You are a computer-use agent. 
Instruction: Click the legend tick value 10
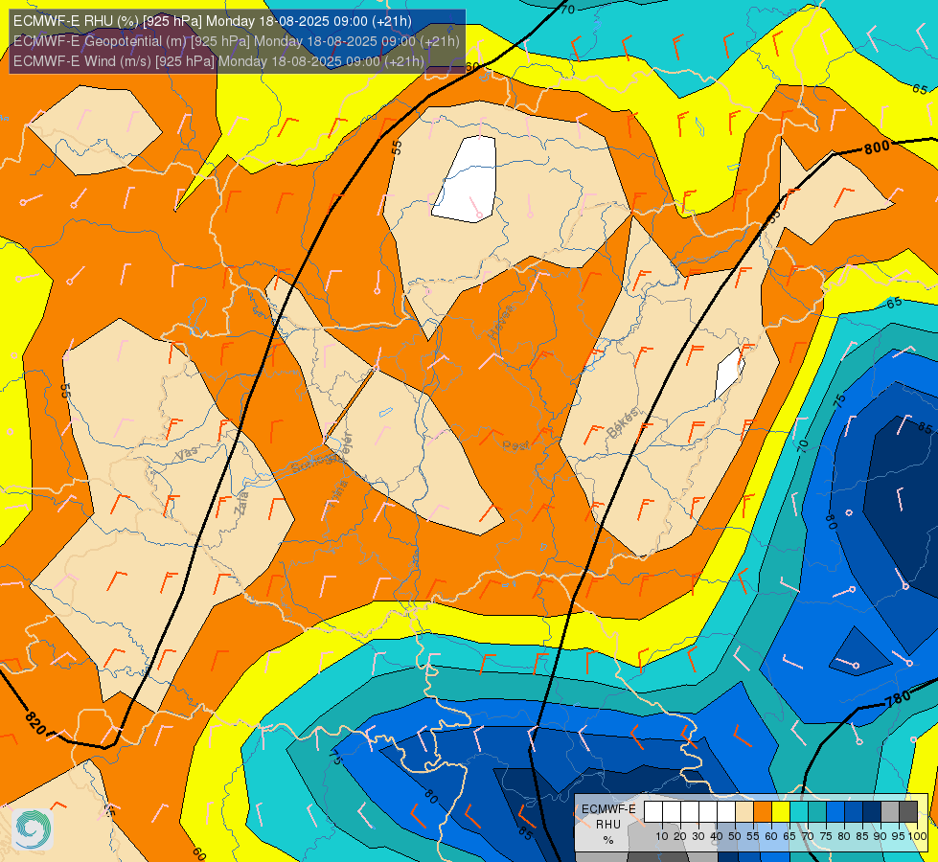tap(662, 836)
